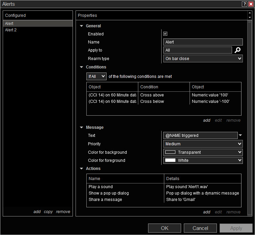The image size is (255, 235).
Task: Collapse the General section
Action: pos(81,26)
